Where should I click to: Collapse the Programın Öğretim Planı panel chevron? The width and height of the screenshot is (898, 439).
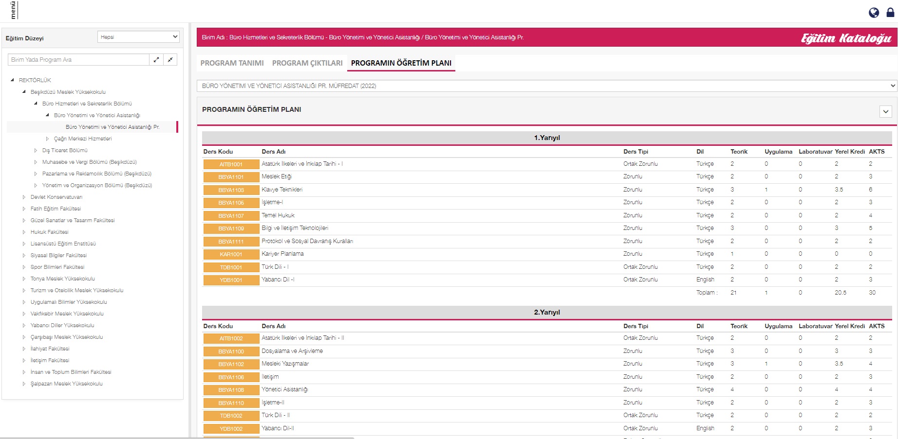(885, 111)
